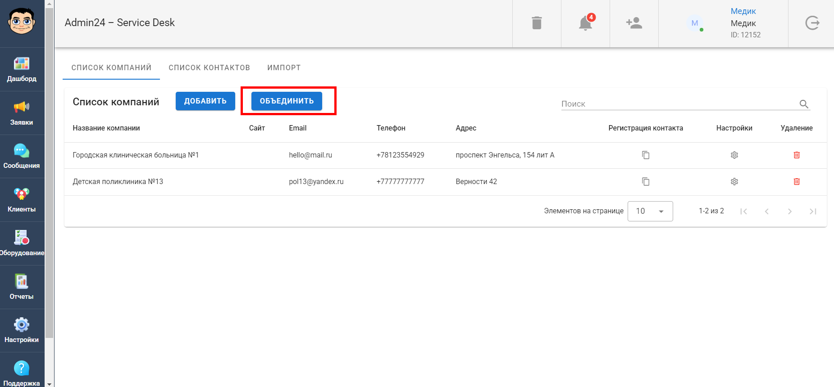The height and width of the screenshot is (387, 834).
Task: Click the ID: 12152 text
Action: [x=745, y=35]
